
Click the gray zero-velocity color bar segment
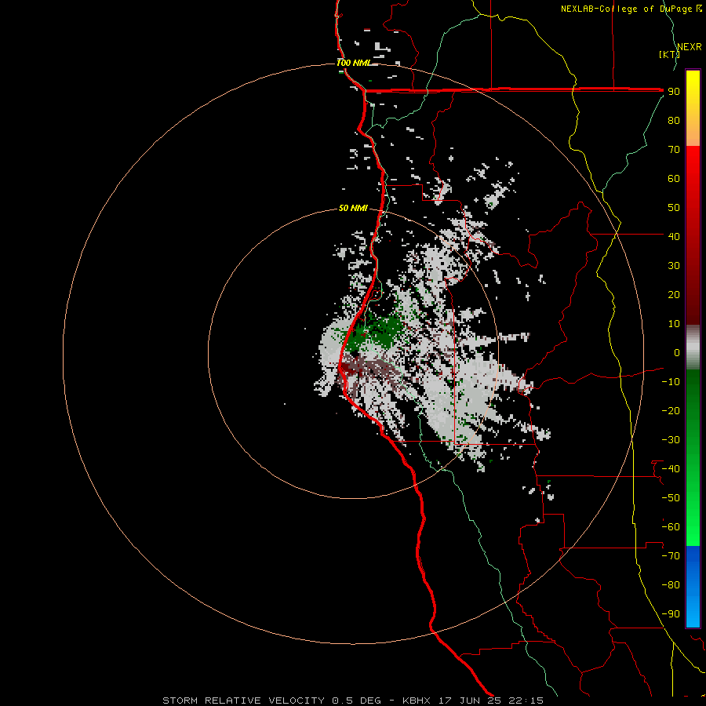693,348
